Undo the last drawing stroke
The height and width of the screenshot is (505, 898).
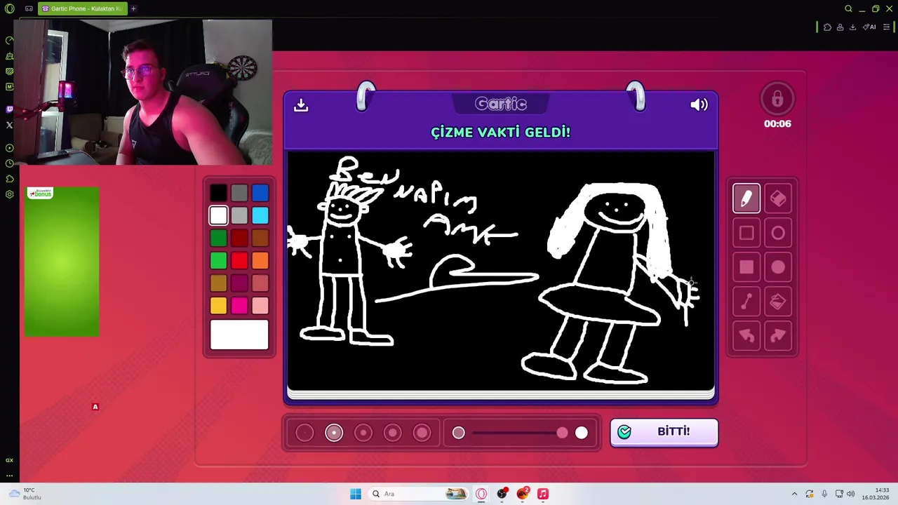[746, 336]
